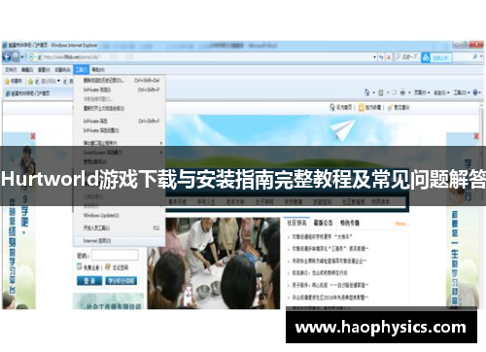Image resolution: width=486 pixels, height=352 pixels.
Task: Click the 免费注册 register link icon
Action: click(80, 266)
